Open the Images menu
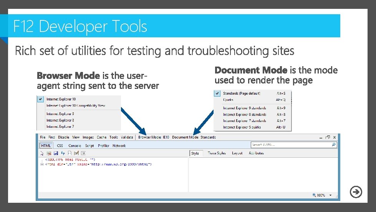This screenshot has width=376, height=212. [x=88, y=137]
